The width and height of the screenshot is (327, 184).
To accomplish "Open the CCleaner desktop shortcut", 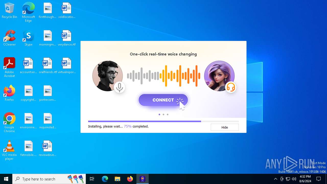I will [x=9, y=38].
